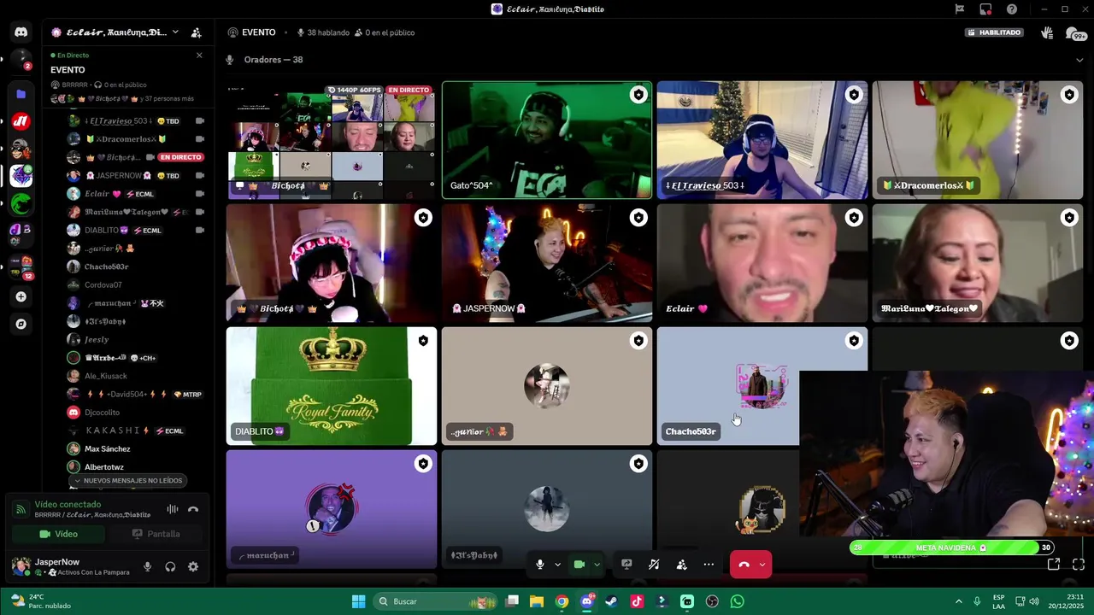Click Windows taskbar search box
Viewport: 1094px width, 615px height.
[436, 601]
